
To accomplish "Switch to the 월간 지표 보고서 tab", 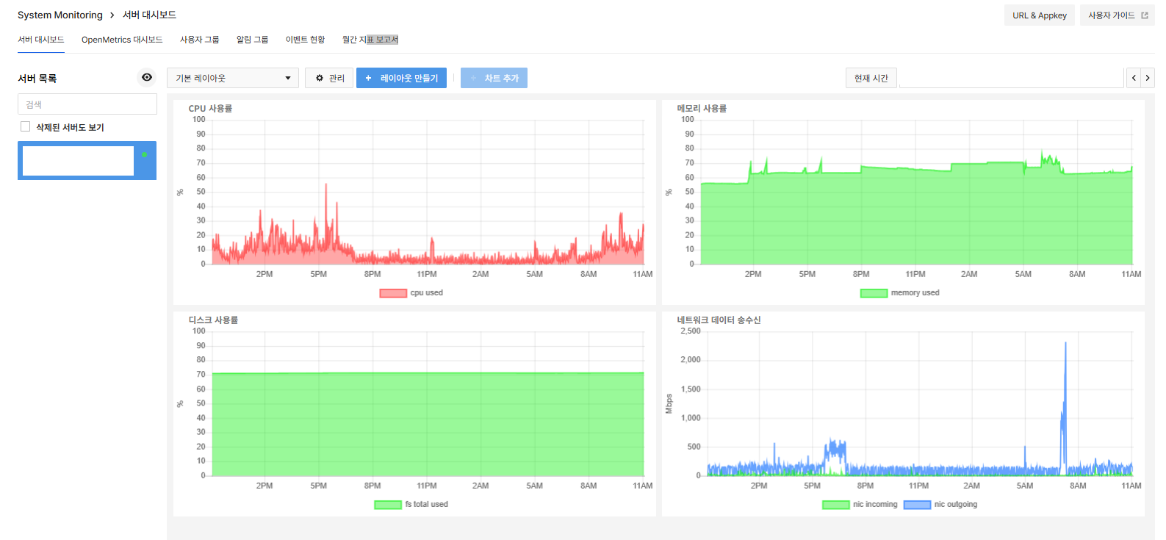I will (370, 40).
